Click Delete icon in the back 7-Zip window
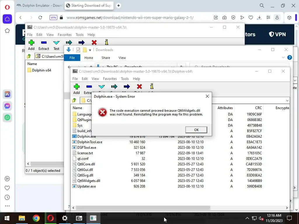Screen dimensions: 299x224 [x=94, y=43]
